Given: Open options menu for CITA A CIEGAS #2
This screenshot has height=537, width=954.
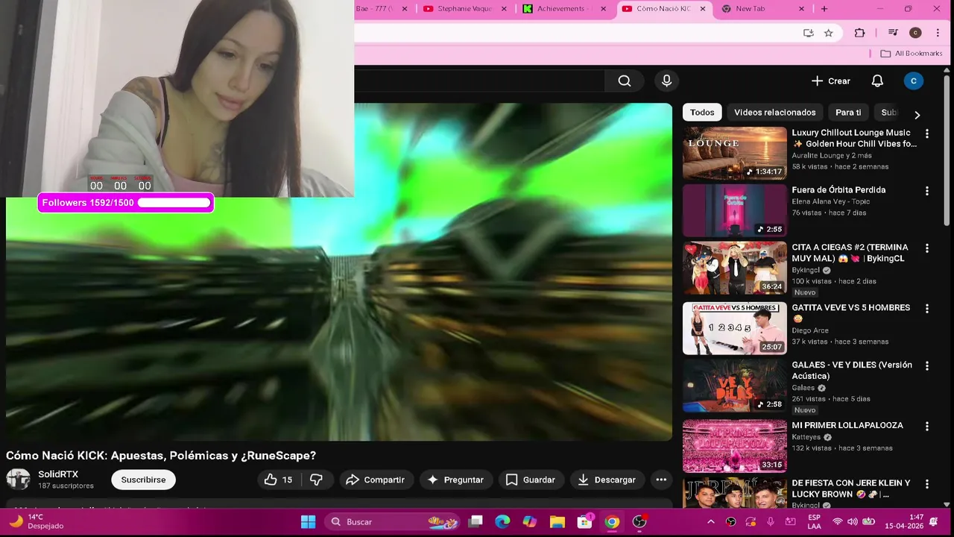Looking at the screenshot, I should coord(927,248).
